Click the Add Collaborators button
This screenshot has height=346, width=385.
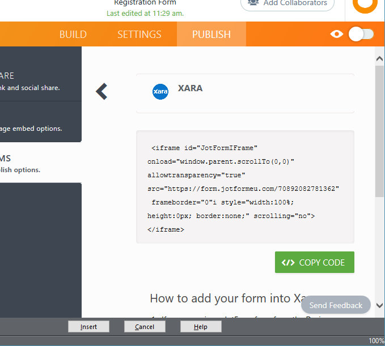287,3
